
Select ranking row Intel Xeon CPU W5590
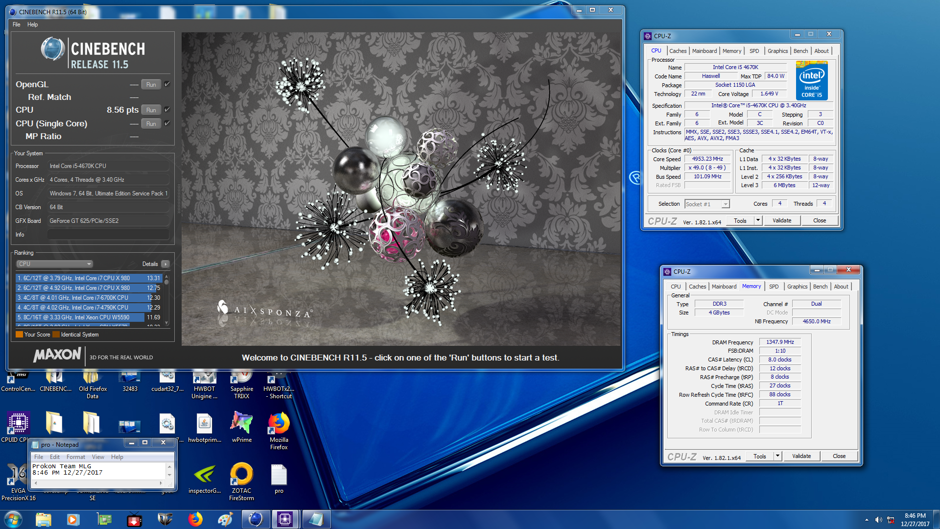[x=89, y=317]
